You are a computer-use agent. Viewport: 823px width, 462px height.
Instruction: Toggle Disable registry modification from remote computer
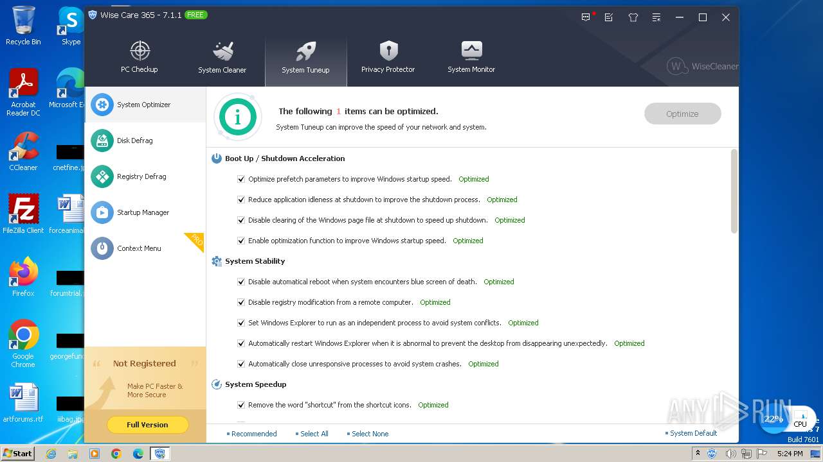point(241,302)
